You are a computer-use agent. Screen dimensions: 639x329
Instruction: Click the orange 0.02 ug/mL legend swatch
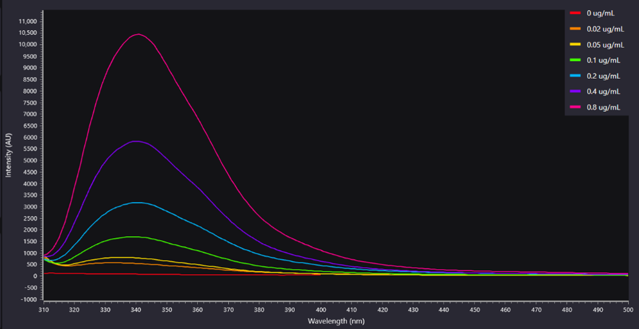[575, 28]
